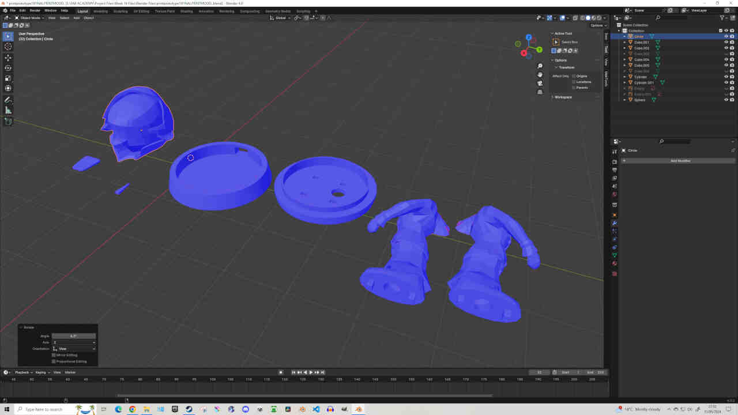Open the Render menu
The height and width of the screenshot is (415, 738).
click(x=35, y=10)
